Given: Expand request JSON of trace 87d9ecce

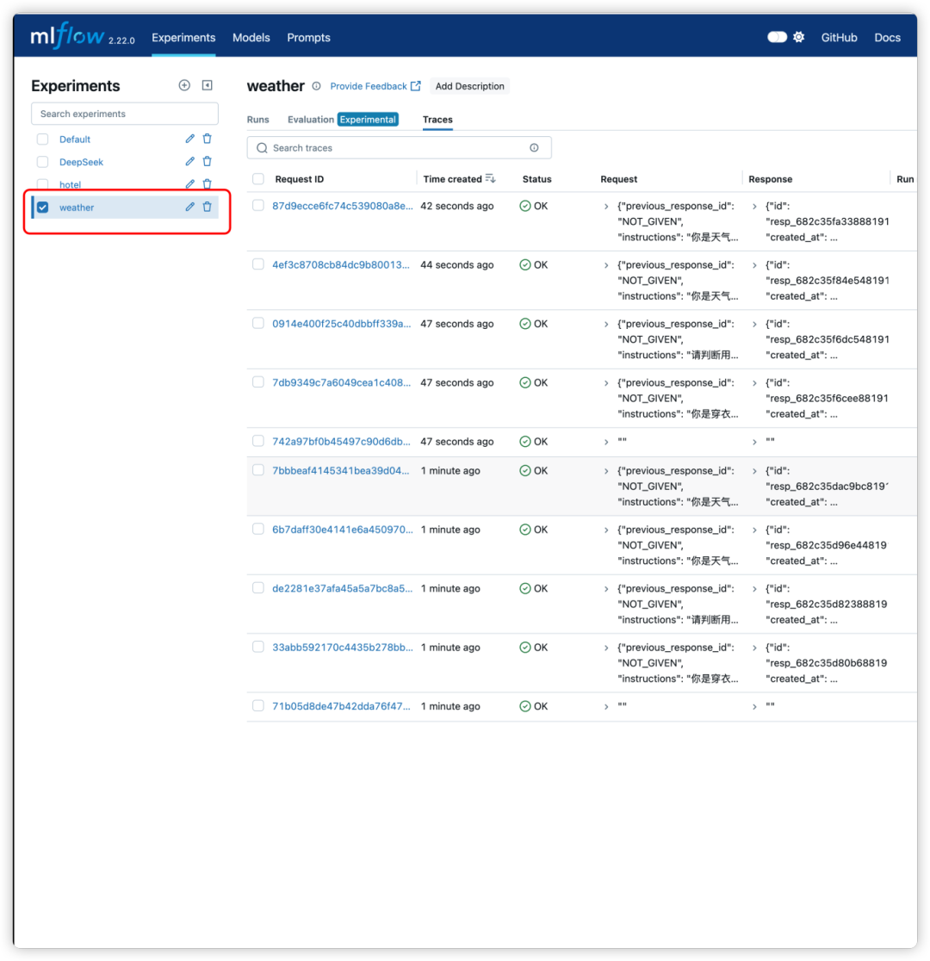Looking at the screenshot, I should click(x=606, y=207).
